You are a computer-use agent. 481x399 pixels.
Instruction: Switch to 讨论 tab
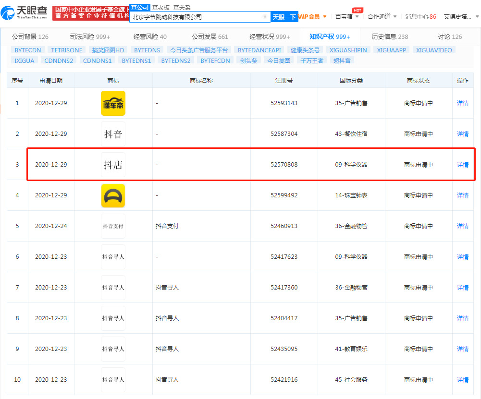click(450, 37)
